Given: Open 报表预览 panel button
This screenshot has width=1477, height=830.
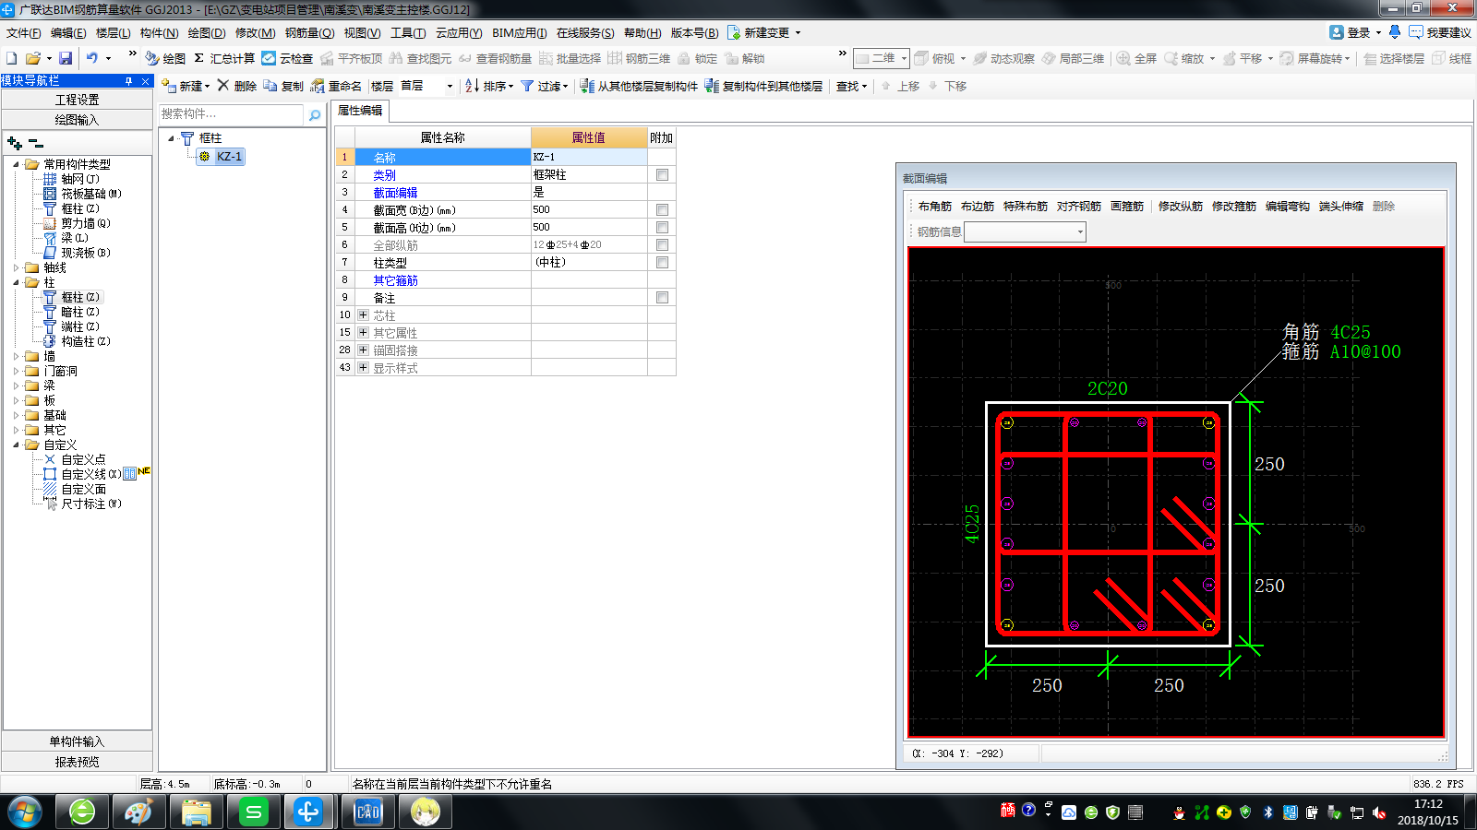Looking at the screenshot, I should point(77,762).
